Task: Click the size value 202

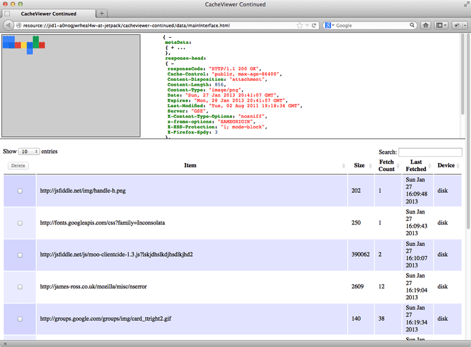Action: pos(356,191)
